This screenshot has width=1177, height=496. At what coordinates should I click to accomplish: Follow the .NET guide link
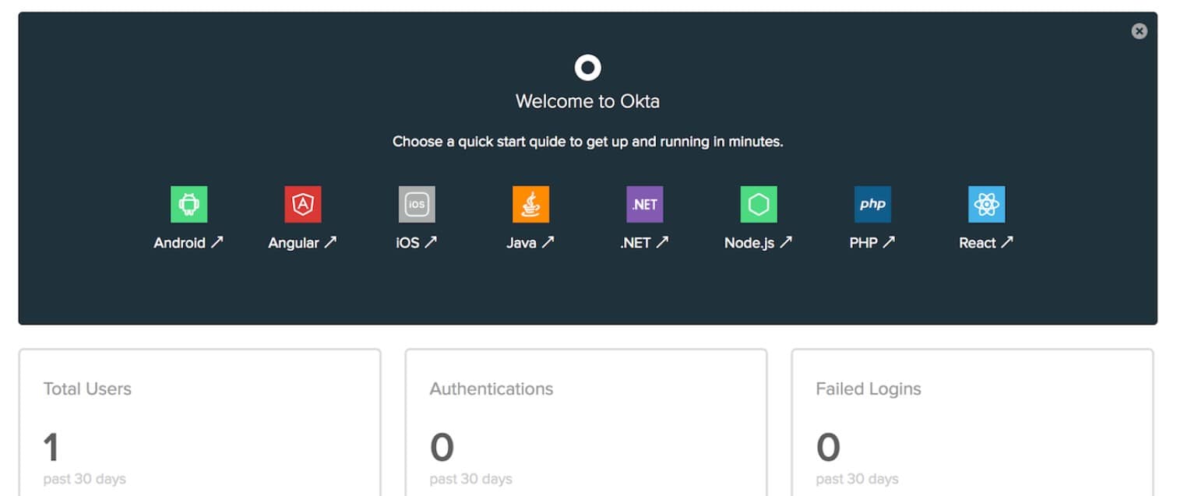click(643, 242)
